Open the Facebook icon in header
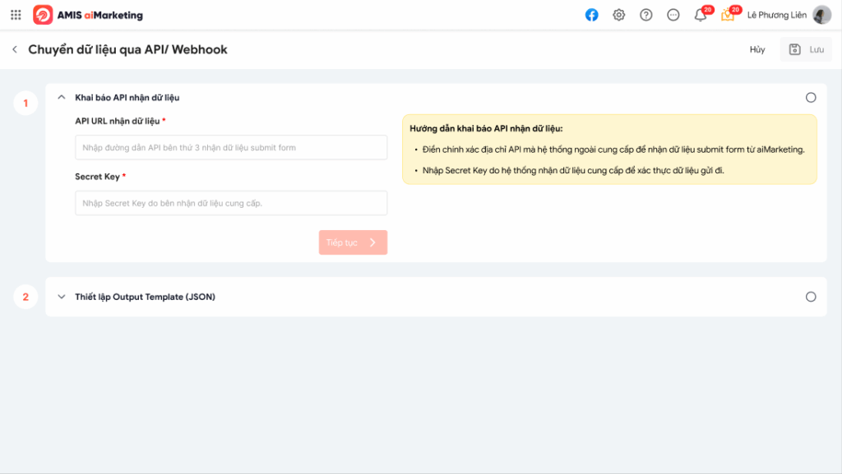The image size is (842, 474). (591, 15)
